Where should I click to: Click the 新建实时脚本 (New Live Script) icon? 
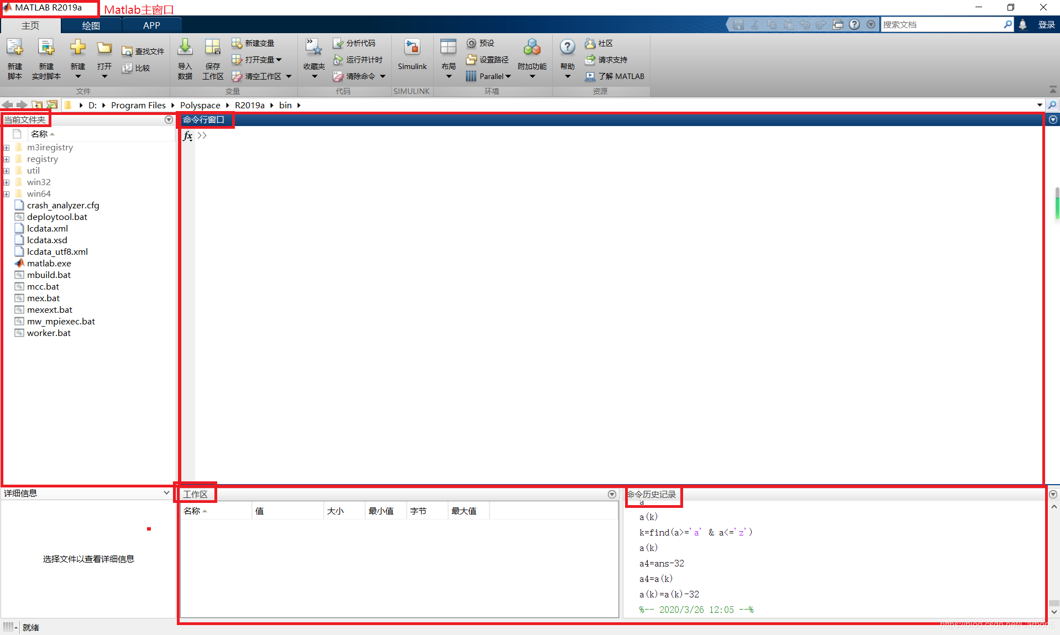coord(46,48)
